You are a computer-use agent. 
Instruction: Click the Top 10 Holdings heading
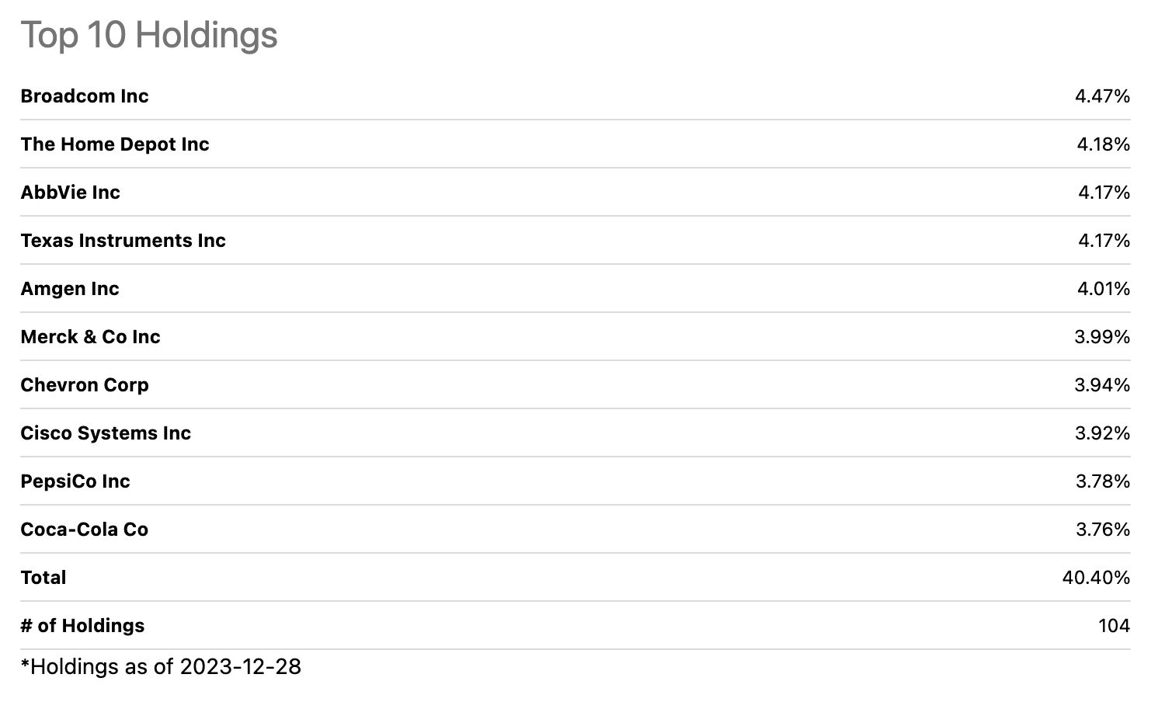149,35
